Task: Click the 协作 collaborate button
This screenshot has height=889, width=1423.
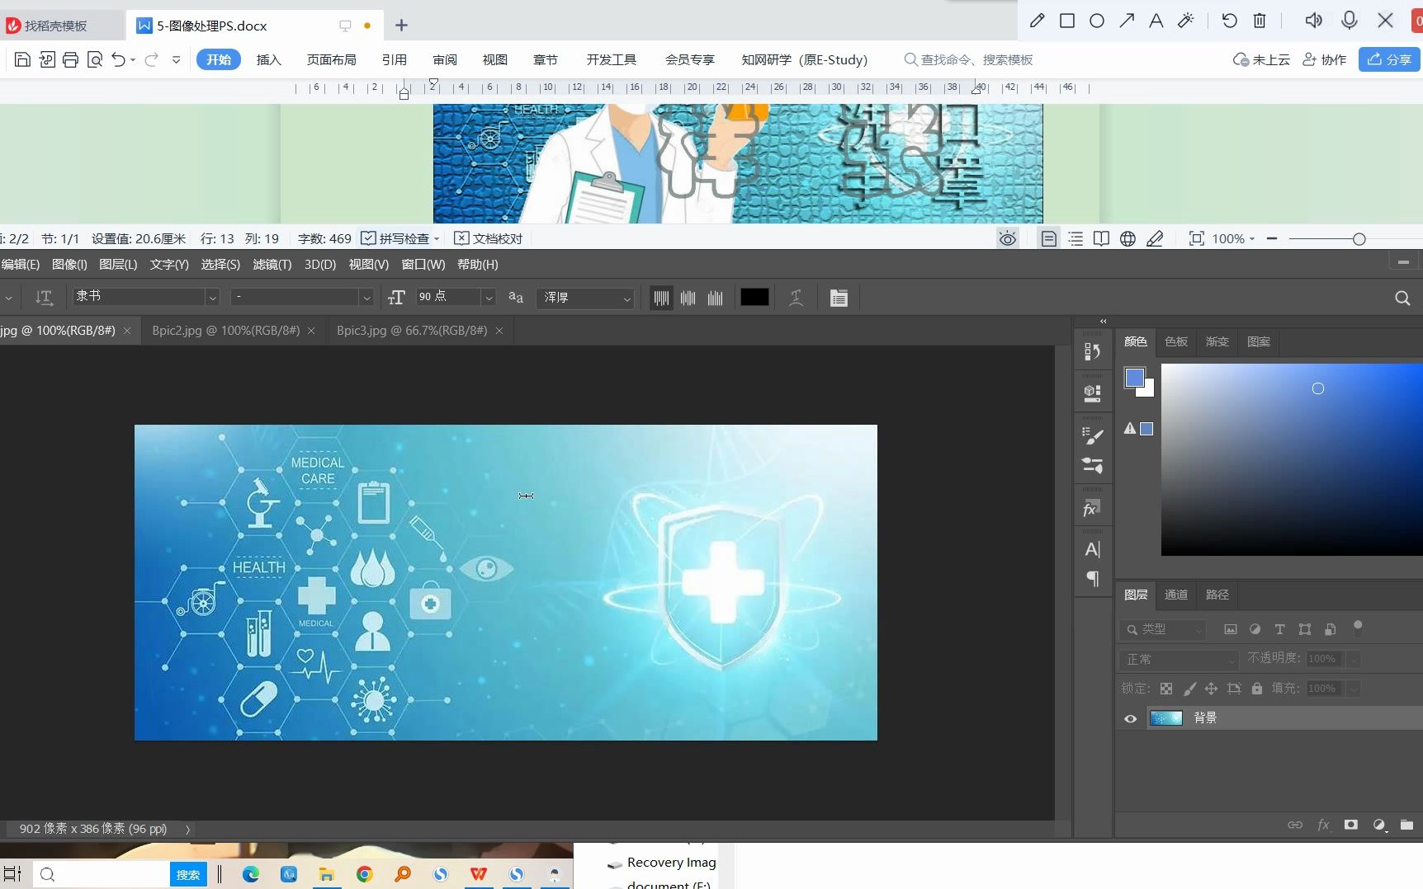Action: 1324,59
